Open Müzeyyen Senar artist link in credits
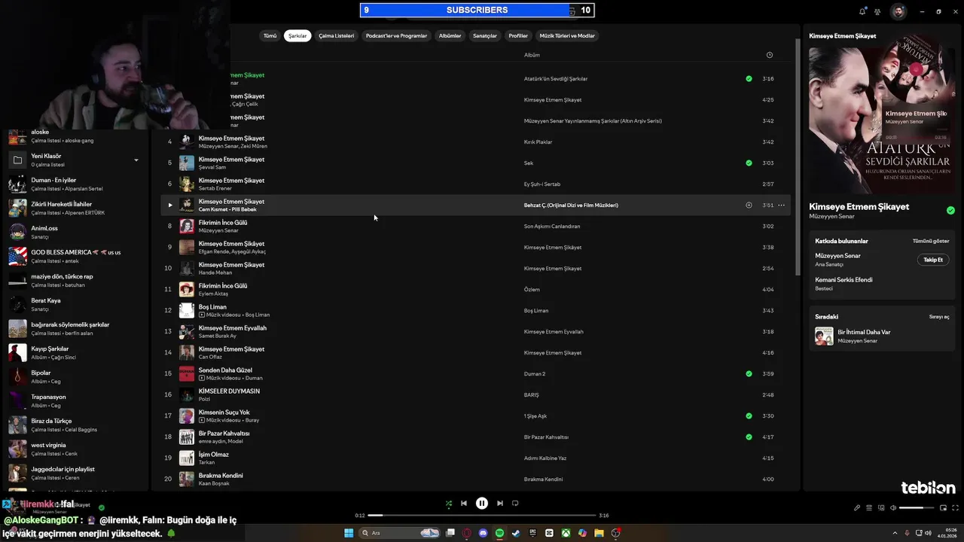This screenshot has width=964, height=542. (x=837, y=256)
